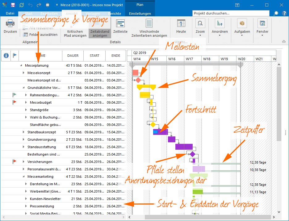Collapse the ribbon with the chevron
This screenshot has height=221, width=289.
pyautogui.click(x=284, y=41)
